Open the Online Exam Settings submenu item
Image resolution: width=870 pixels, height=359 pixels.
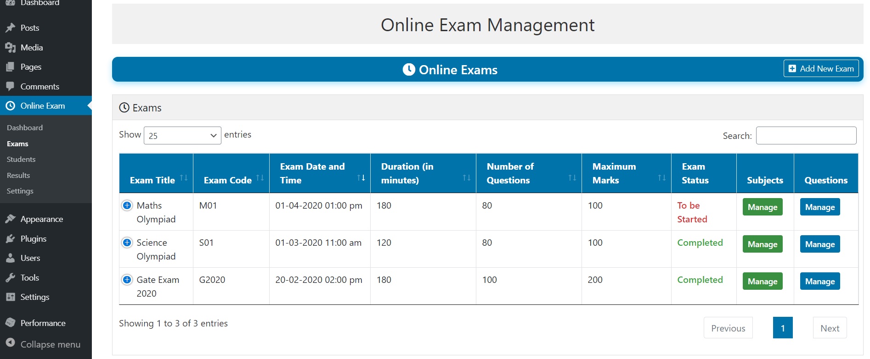coord(20,191)
